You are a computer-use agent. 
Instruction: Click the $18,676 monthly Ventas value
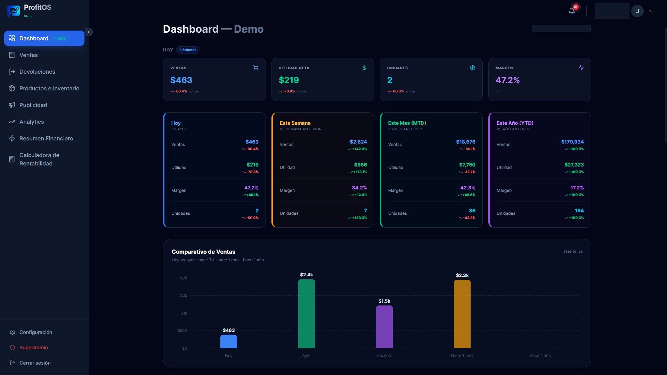click(x=466, y=142)
